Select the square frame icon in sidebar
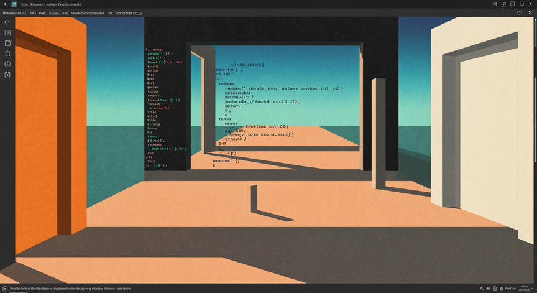Image resolution: width=537 pixels, height=293 pixels. 7,43
